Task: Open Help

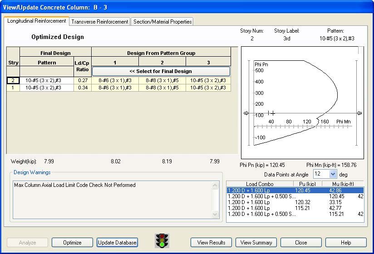Action: (346, 243)
